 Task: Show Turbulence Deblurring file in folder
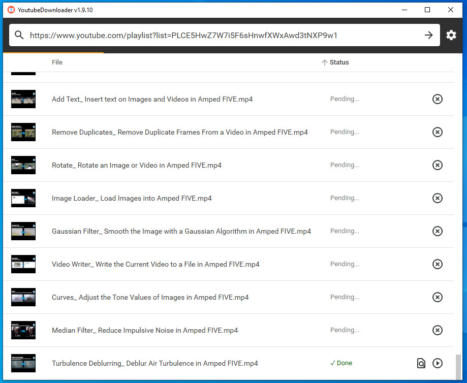[x=421, y=363]
